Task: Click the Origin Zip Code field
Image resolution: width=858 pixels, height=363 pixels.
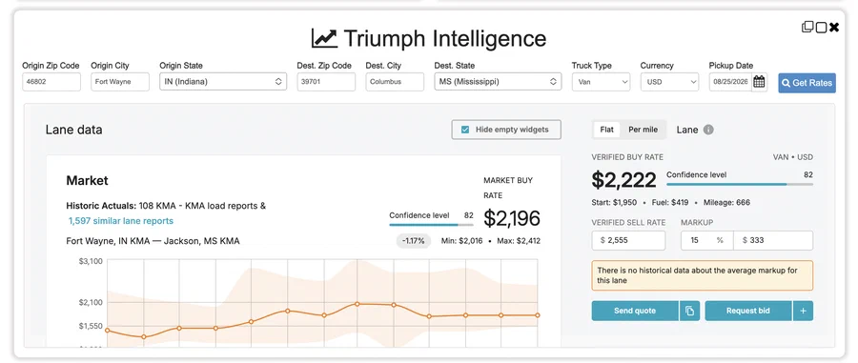Action: (51, 82)
